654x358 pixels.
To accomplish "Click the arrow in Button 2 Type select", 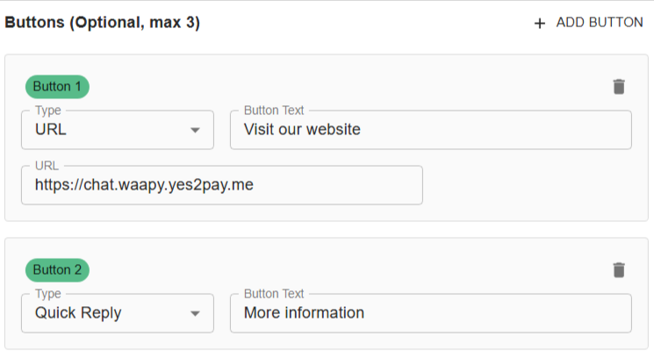I will point(195,314).
